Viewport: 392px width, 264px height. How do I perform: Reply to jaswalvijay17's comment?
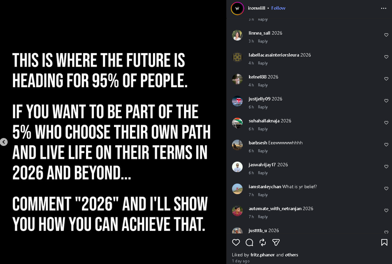pyautogui.click(x=263, y=173)
